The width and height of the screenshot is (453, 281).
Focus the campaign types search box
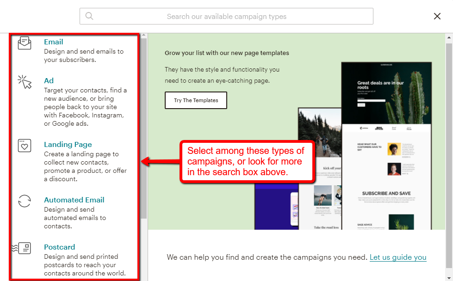226,16
